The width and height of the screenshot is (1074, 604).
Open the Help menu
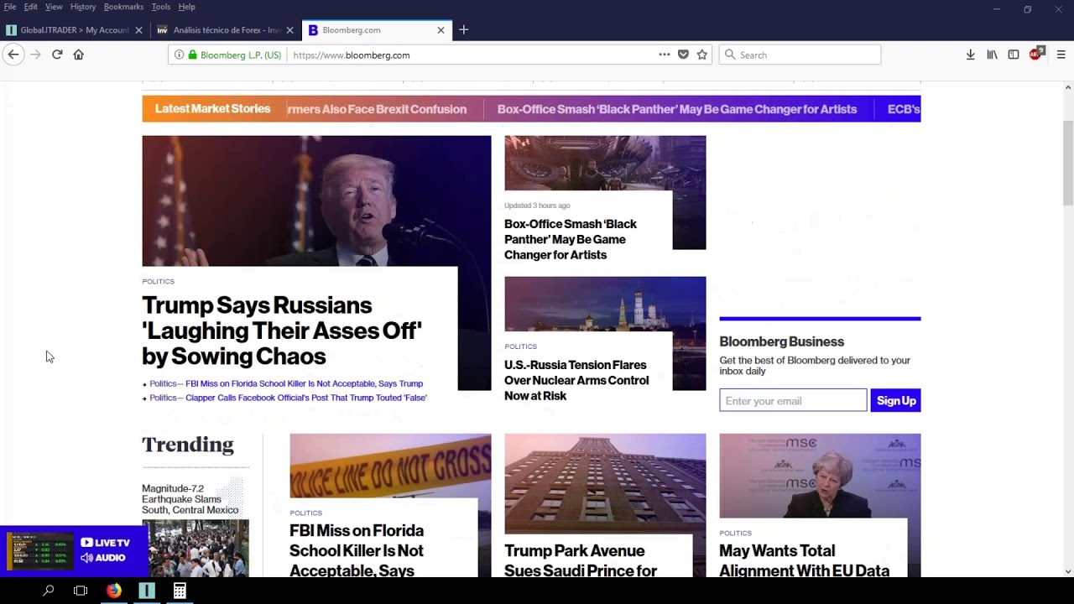(x=187, y=7)
